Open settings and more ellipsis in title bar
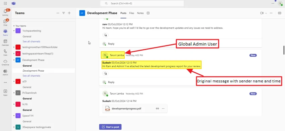285x131 pixels. tap(273, 3)
